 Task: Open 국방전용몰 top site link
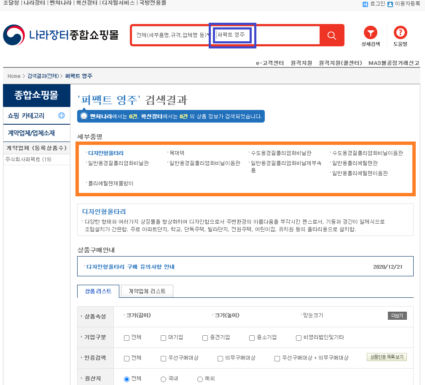[153, 3]
